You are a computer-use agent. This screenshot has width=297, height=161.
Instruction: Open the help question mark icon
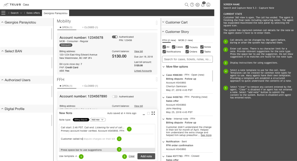(x=192, y=5)
